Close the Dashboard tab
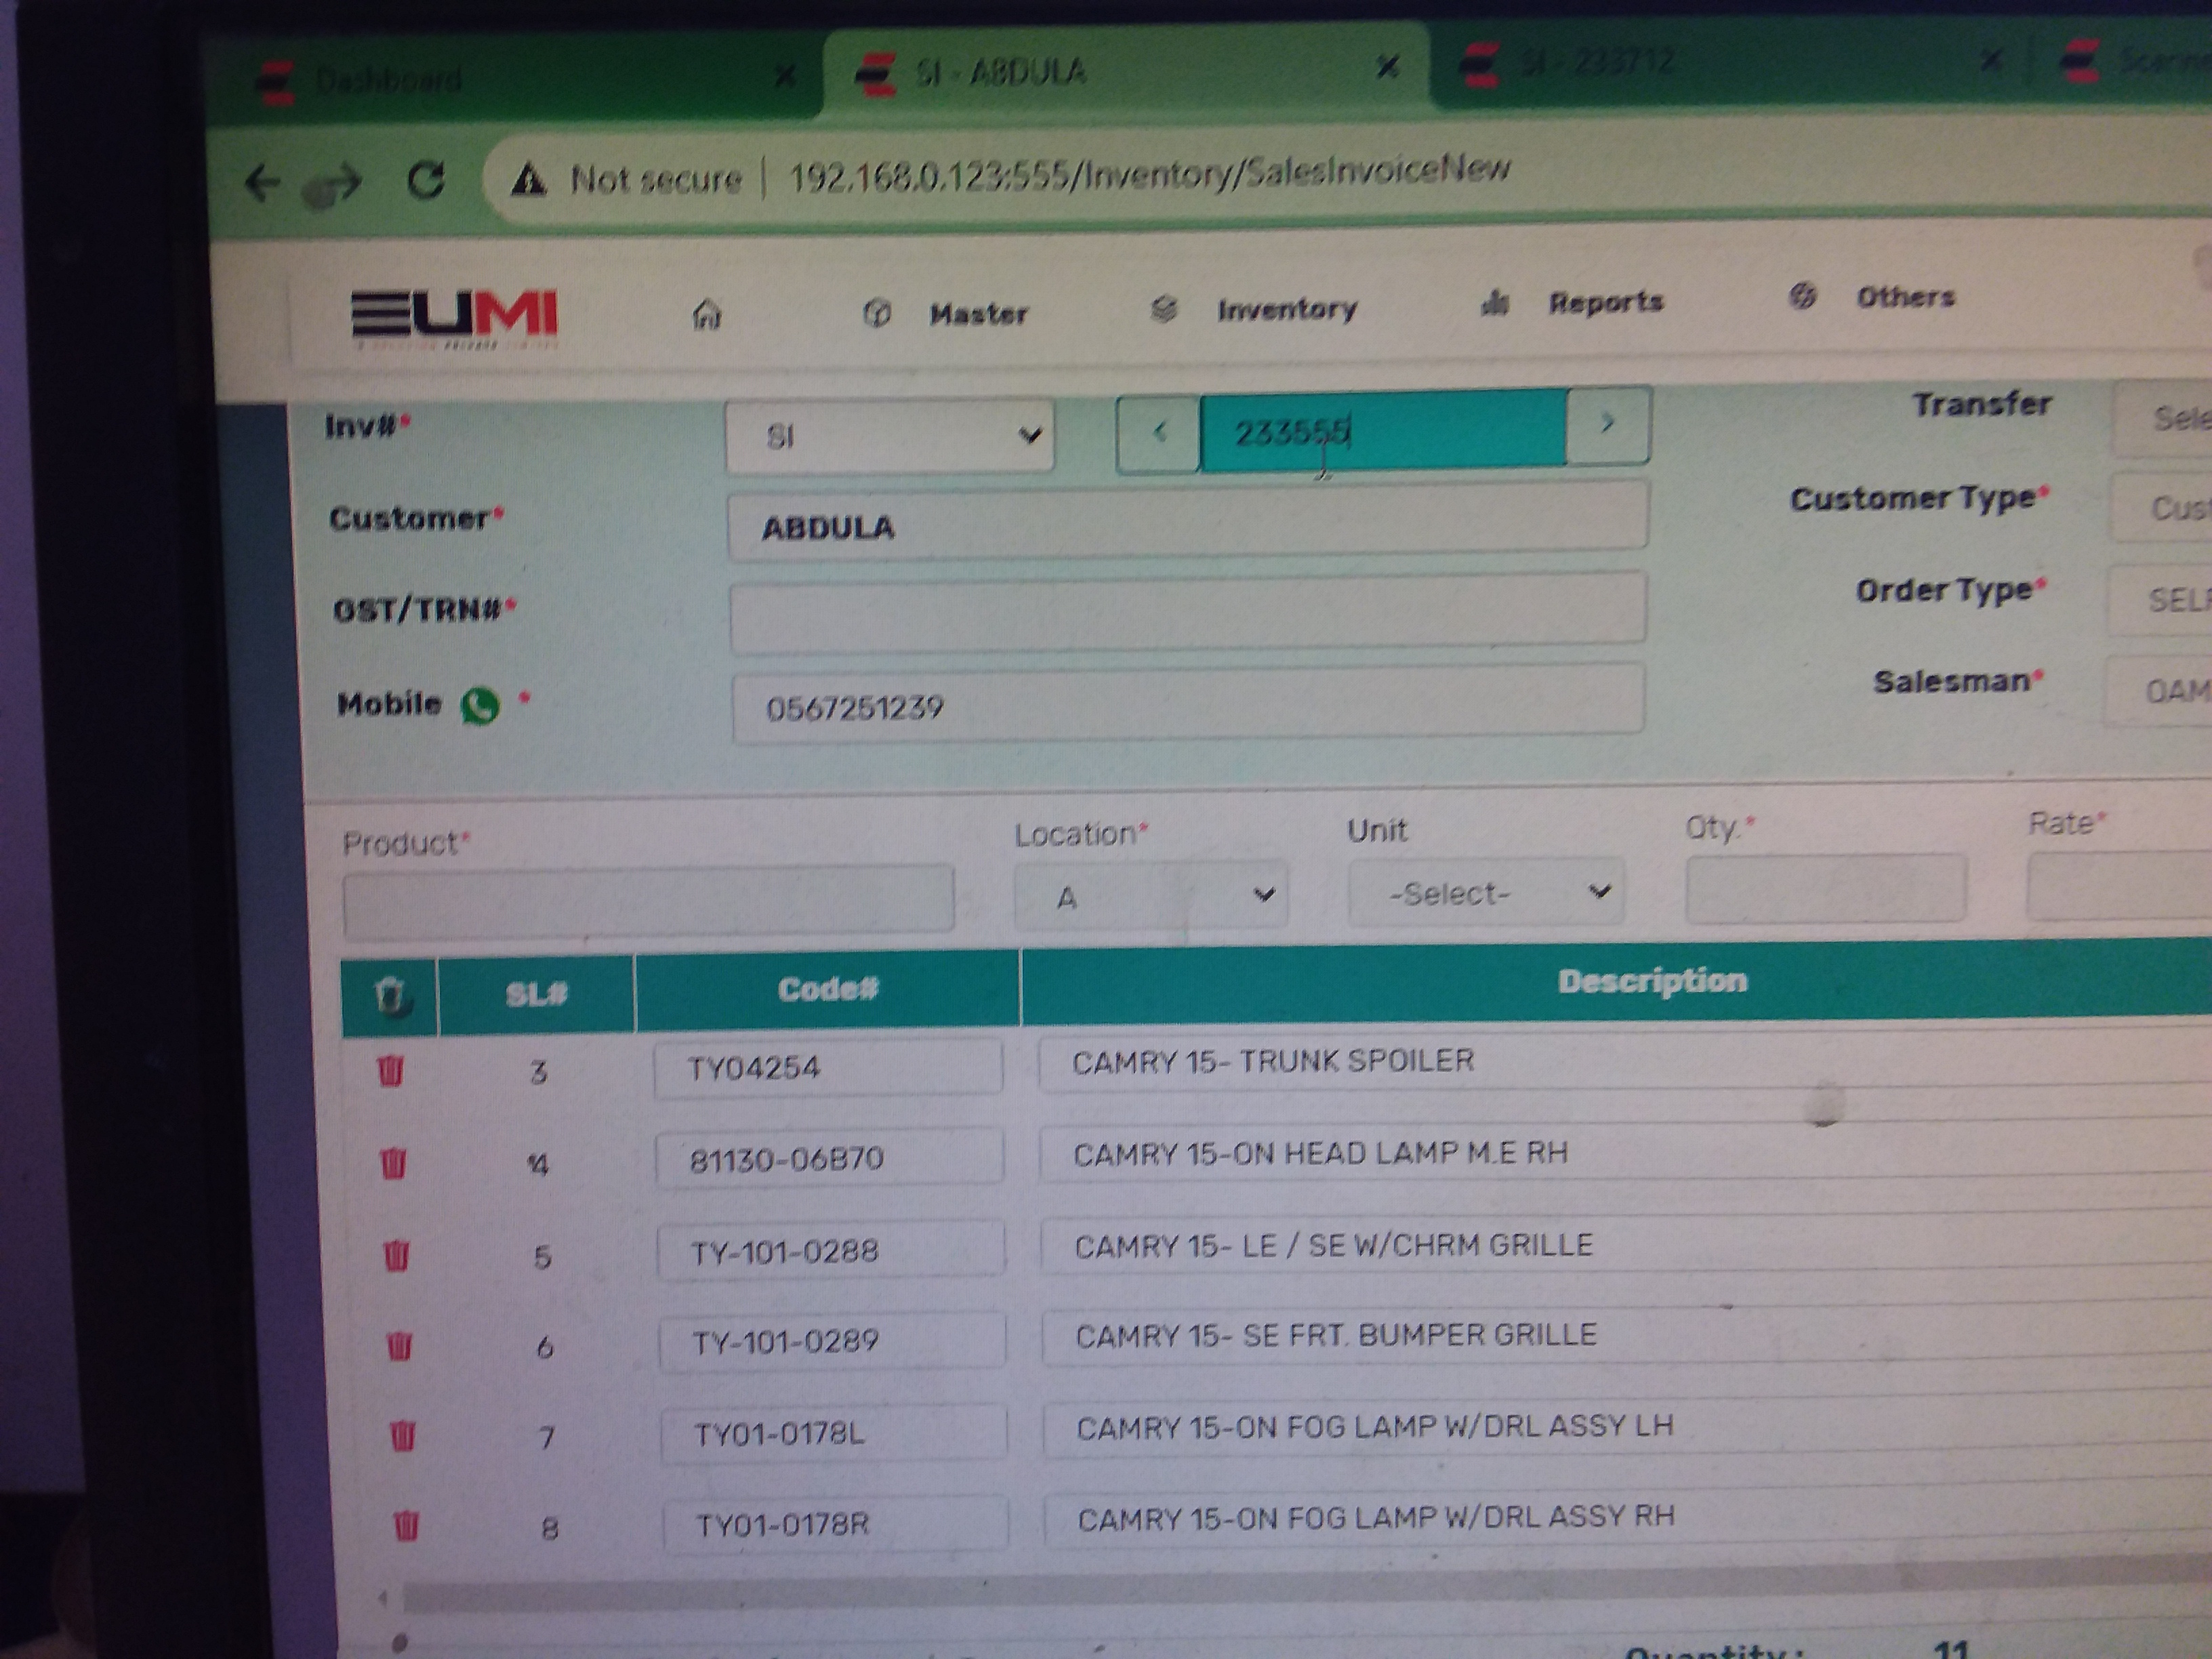Image resolution: width=2212 pixels, height=1659 pixels. tap(786, 75)
